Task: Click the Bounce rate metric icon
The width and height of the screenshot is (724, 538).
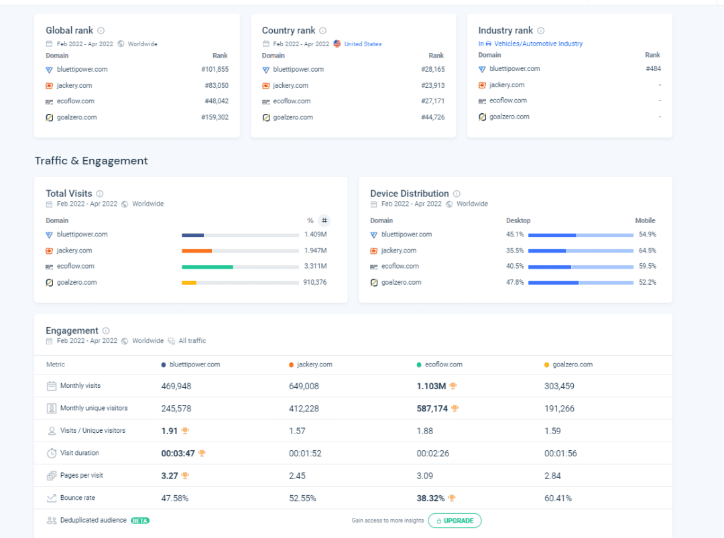Action: [x=52, y=498]
